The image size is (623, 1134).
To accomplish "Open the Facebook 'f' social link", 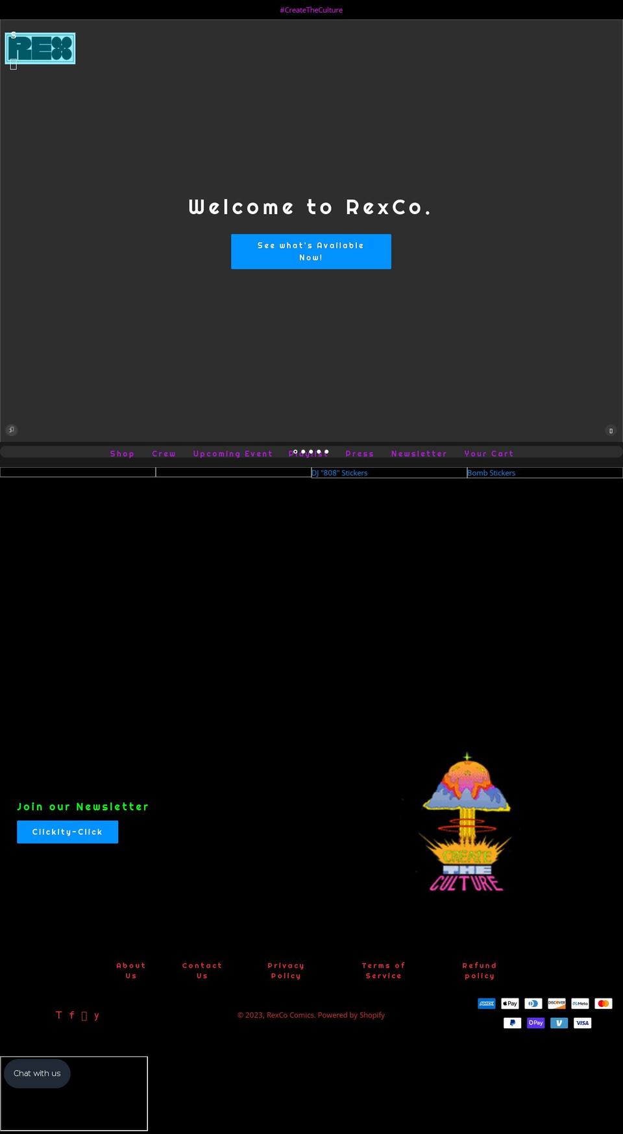I will [71, 1015].
